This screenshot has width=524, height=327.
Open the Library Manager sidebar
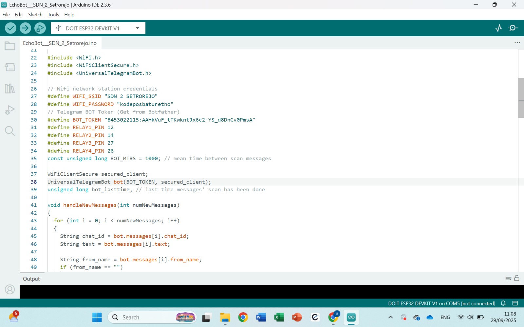[x=10, y=89]
